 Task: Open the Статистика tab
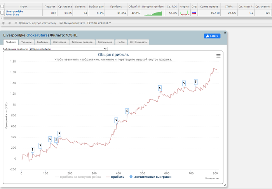[x=60, y=42]
